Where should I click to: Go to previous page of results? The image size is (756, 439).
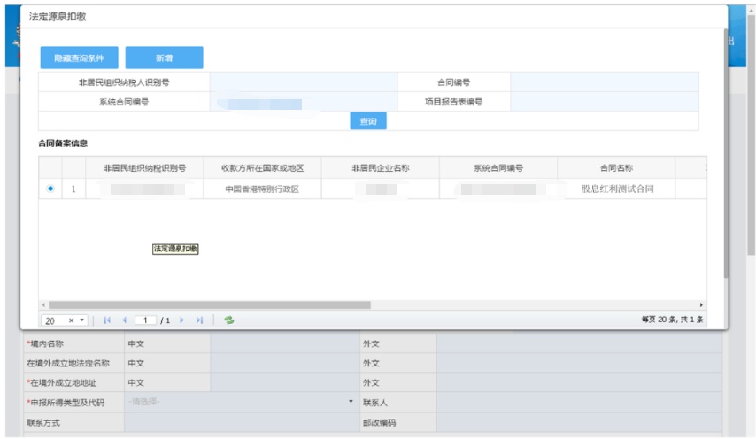[124, 320]
